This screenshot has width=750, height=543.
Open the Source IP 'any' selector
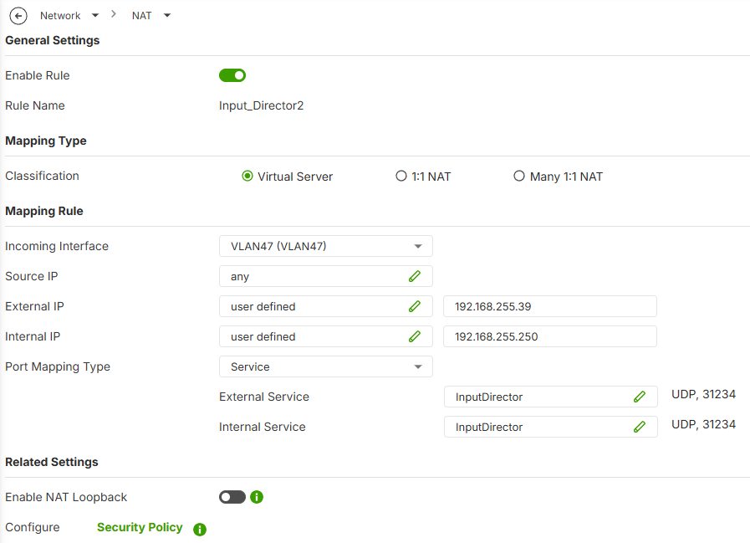click(x=326, y=276)
